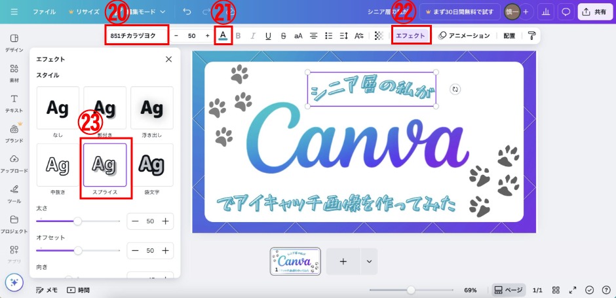
Task: Open the vertical text option
Action: tap(359, 36)
